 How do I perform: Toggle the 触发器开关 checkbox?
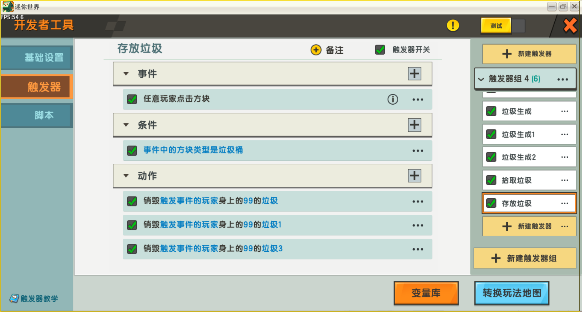click(380, 50)
